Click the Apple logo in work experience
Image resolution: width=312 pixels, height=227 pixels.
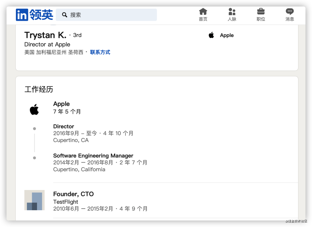point(34,109)
